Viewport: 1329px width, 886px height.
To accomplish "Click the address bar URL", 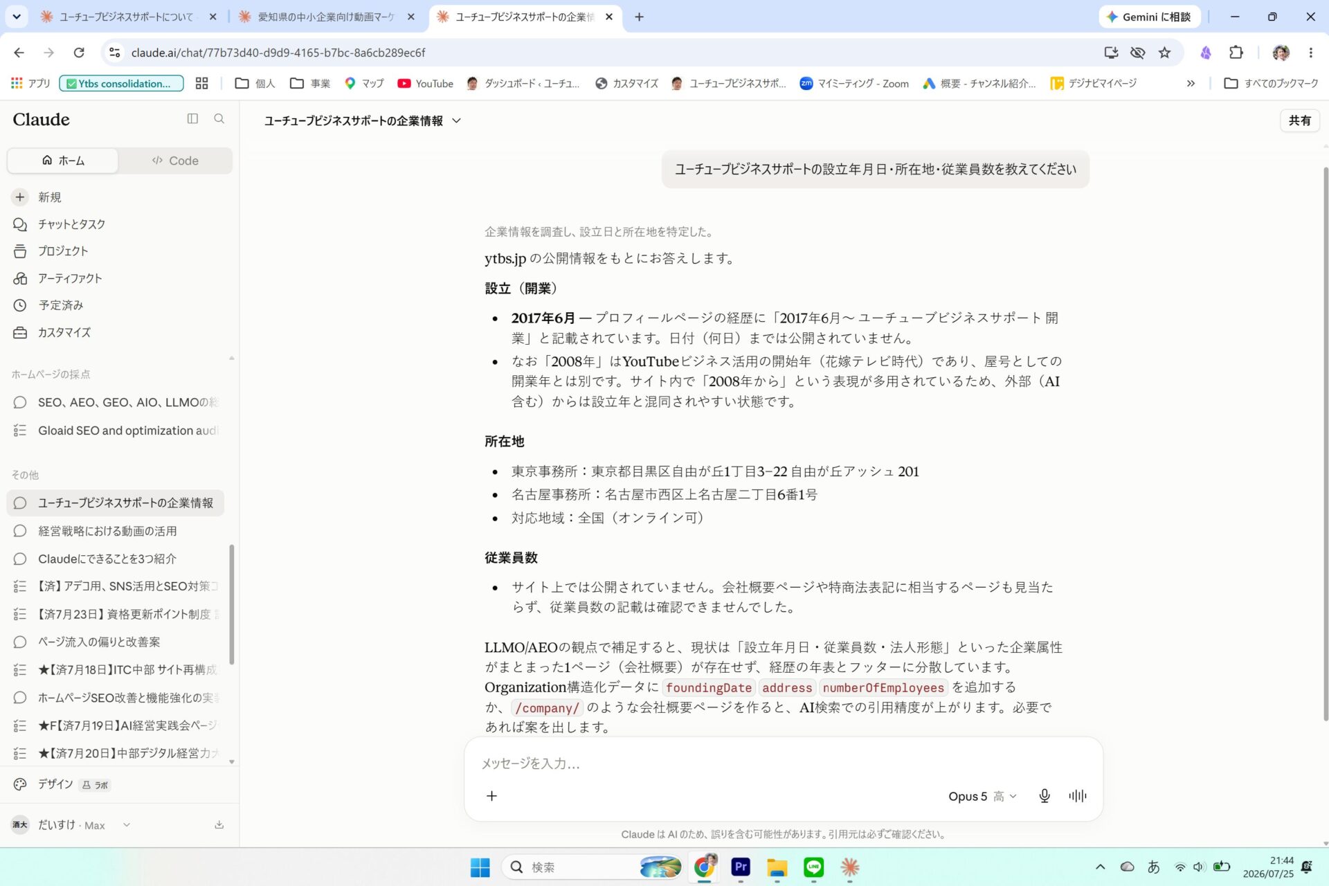I will [278, 53].
